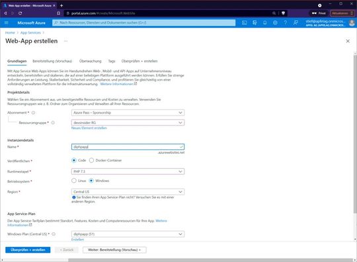Go to App Services breadcrumb
Screen dimensions: 357x262
[x=30, y=33]
